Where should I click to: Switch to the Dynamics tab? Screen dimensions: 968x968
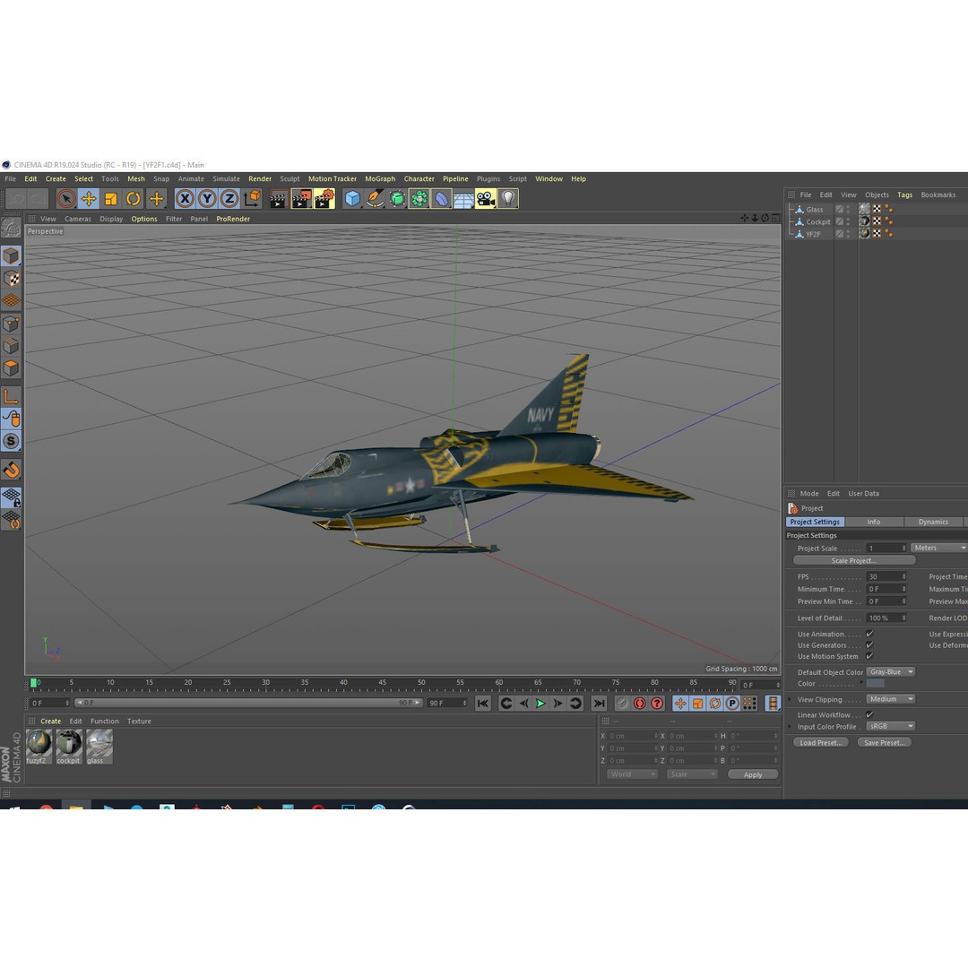coord(933,523)
